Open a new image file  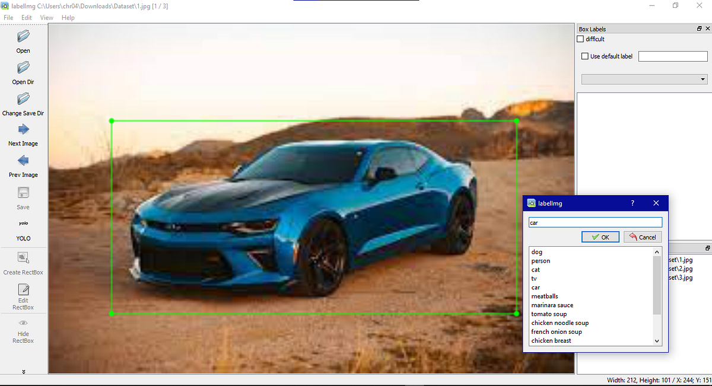23,42
